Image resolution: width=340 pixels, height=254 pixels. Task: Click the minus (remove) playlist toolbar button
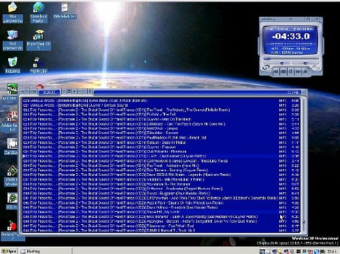tap(80, 92)
